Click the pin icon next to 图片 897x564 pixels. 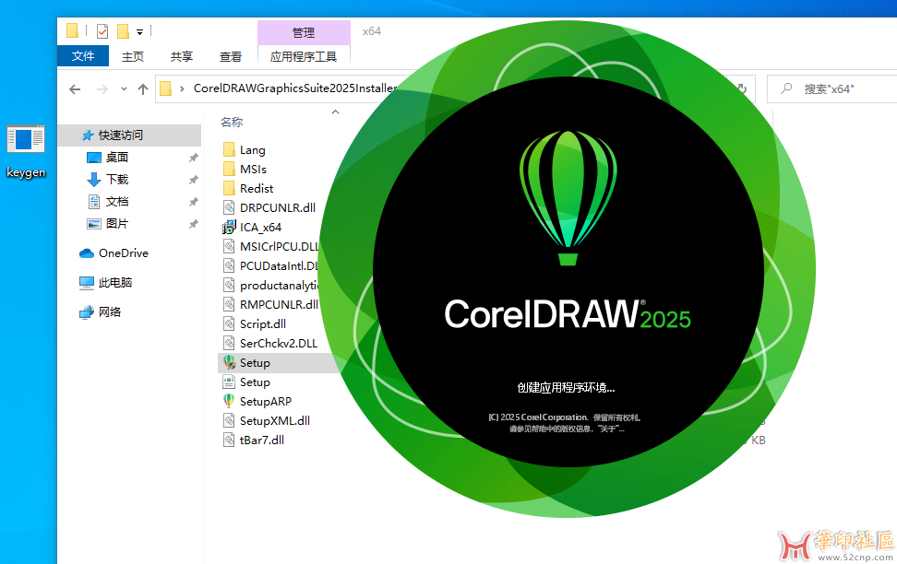[x=194, y=225]
